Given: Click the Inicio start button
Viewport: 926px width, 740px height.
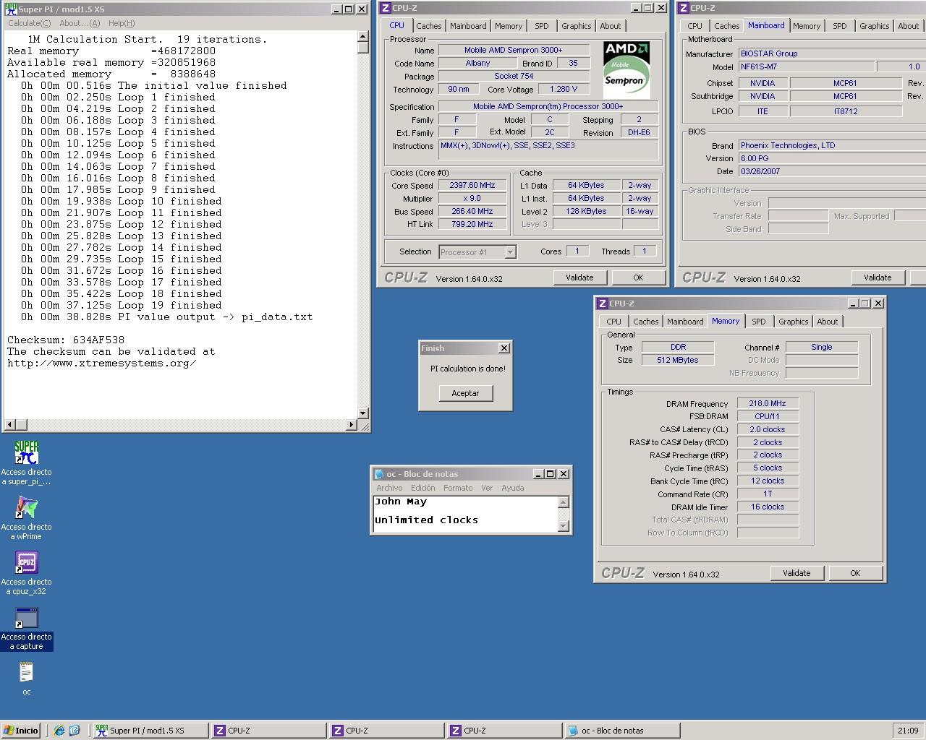Looking at the screenshot, I should point(20,731).
